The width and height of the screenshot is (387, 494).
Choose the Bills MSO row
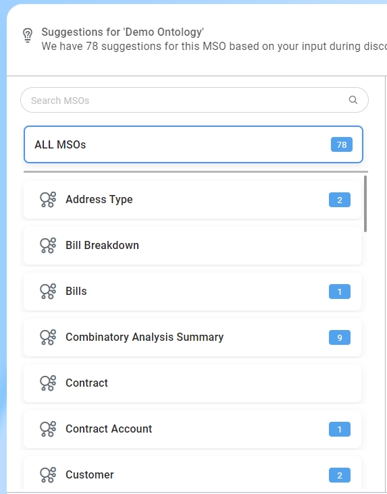coord(192,292)
